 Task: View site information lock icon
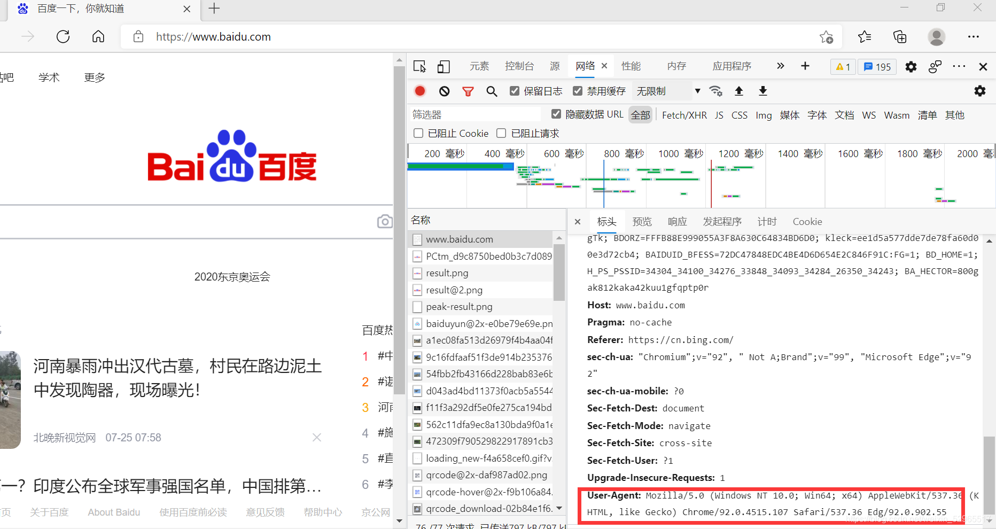click(138, 36)
